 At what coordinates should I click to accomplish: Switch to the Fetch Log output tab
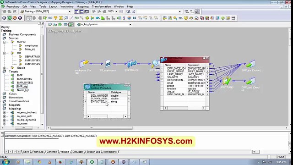[38, 152]
